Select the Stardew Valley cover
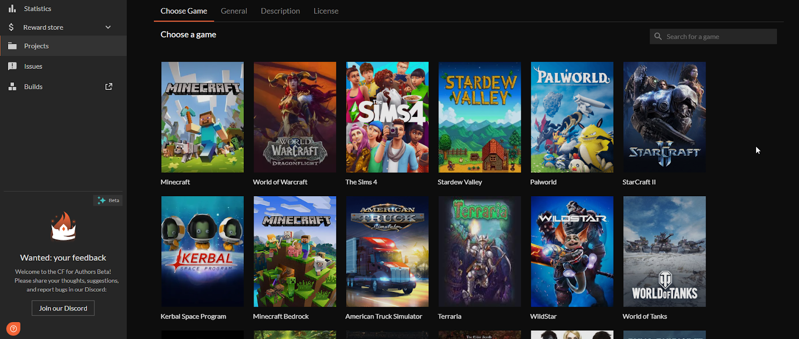 479,117
